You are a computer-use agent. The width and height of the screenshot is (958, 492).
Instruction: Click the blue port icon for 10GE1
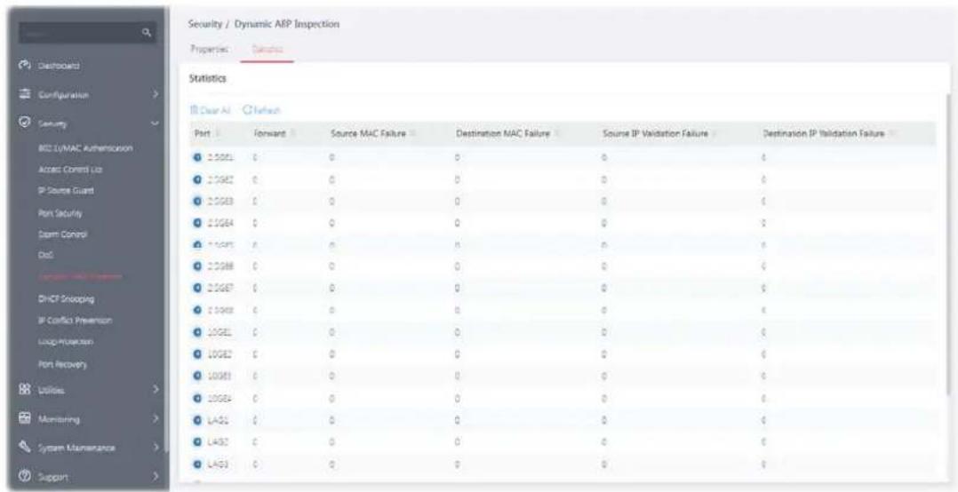tap(196, 332)
